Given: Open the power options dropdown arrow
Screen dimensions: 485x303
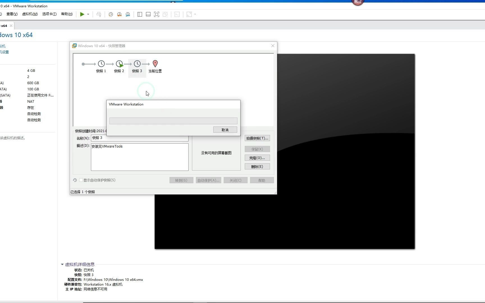Looking at the screenshot, I should click(x=88, y=14).
